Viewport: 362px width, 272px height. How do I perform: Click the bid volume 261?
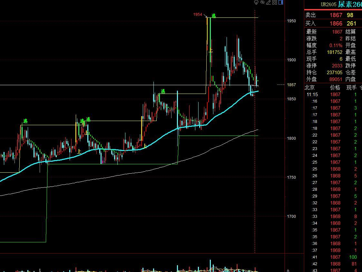[x=351, y=24]
